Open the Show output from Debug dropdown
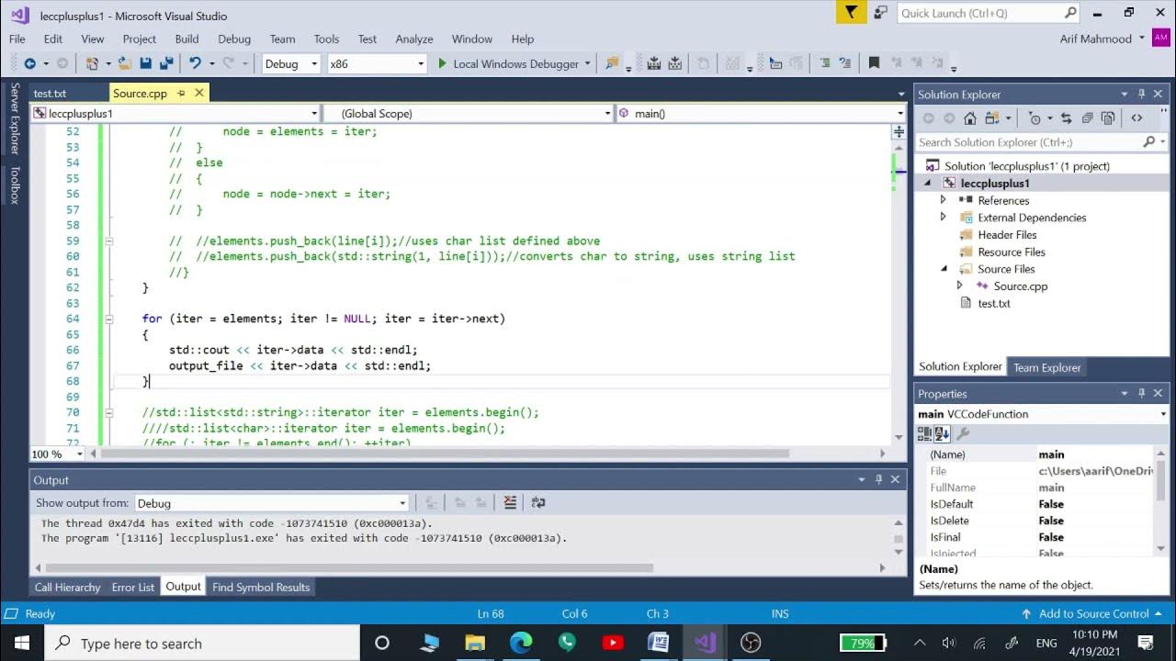Screen dimensions: 1176x661 click(x=271, y=503)
